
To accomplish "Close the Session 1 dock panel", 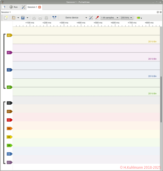I will pyautogui.click(x=161, y=12).
